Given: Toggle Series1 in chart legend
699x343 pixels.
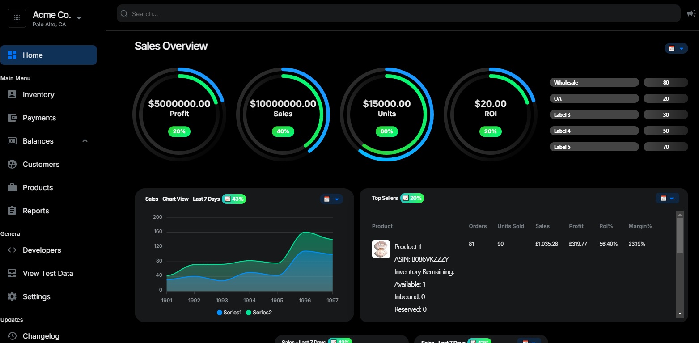Looking at the screenshot, I should click(229, 313).
